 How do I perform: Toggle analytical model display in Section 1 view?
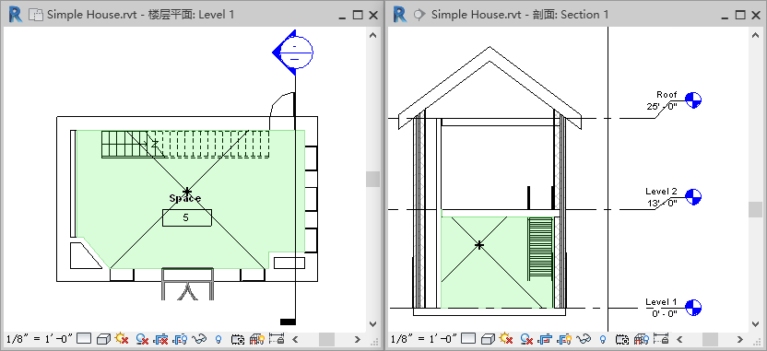[x=642, y=339]
